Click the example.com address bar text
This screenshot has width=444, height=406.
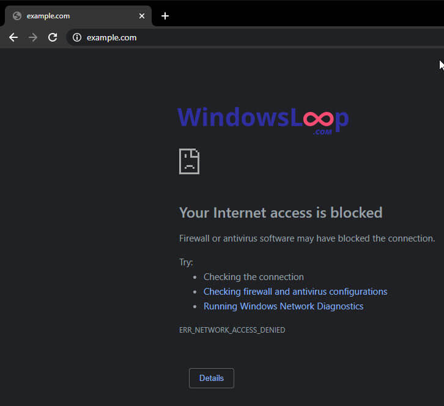point(111,38)
